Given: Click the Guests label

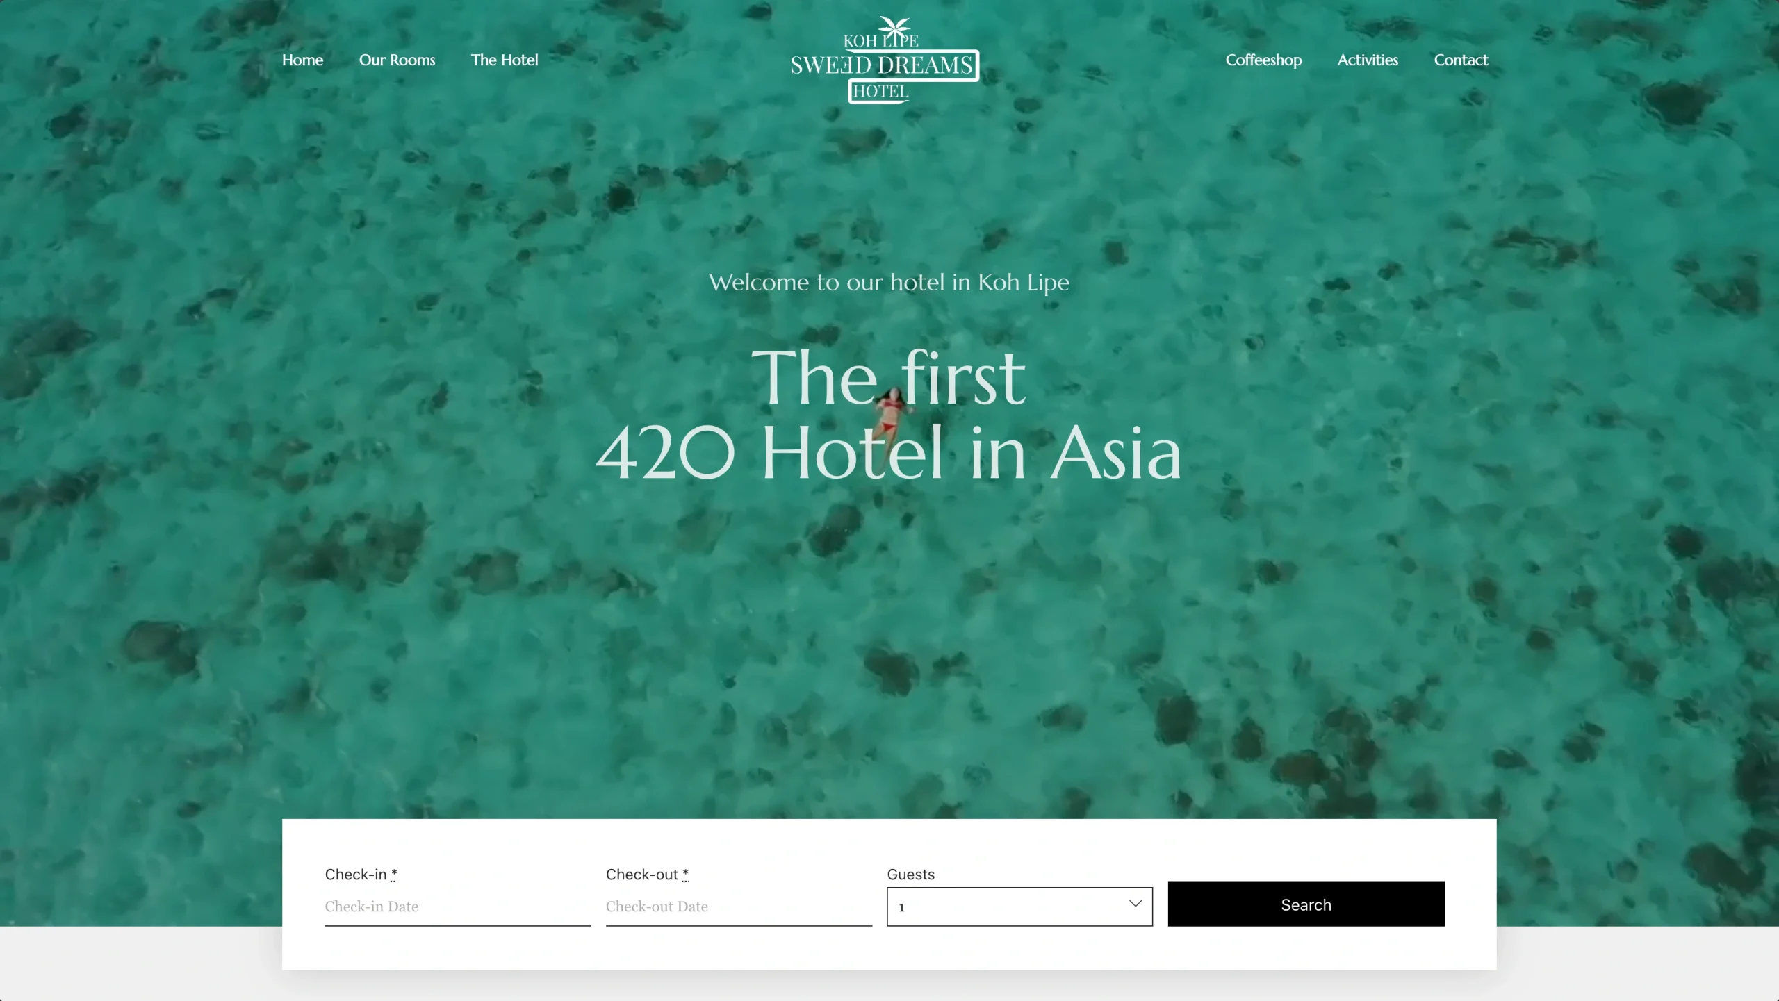Looking at the screenshot, I should pos(910,875).
